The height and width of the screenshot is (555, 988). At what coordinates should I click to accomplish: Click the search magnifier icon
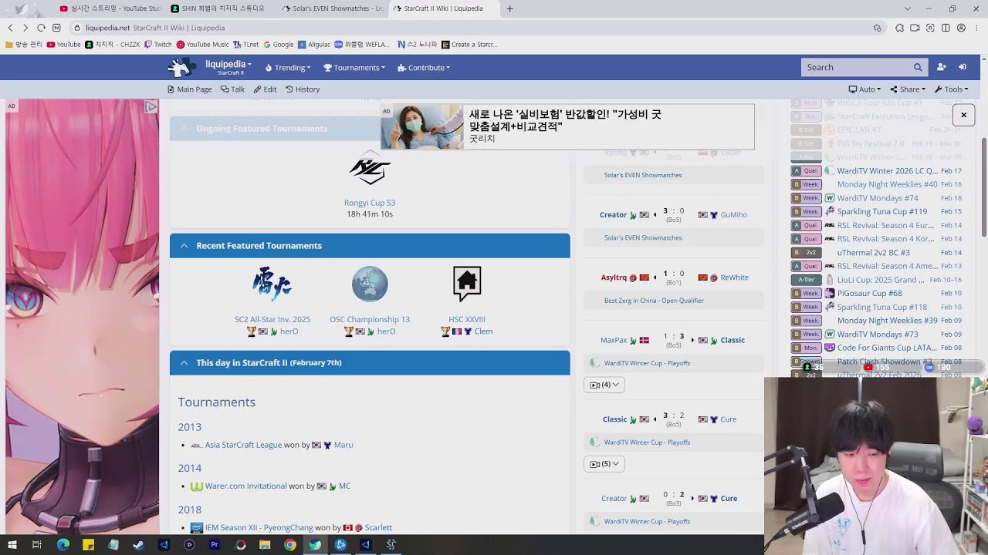click(x=918, y=67)
